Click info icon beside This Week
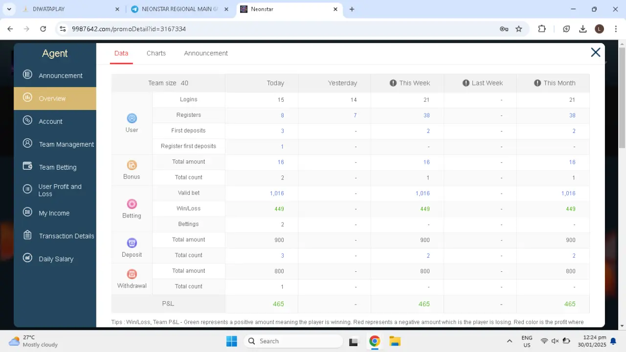 pyautogui.click(x=393, y=83)
